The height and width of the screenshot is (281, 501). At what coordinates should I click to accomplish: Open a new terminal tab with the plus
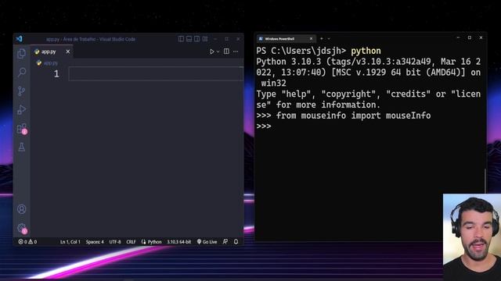pos(322,38)
